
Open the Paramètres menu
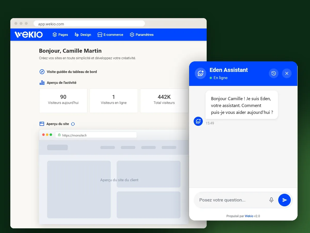(x=142, y=35)
